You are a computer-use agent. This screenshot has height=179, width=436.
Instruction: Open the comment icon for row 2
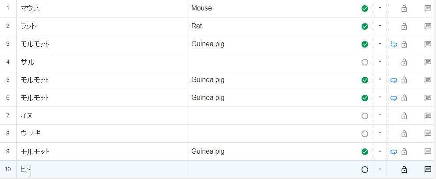pyautogui.click(x=428, y=26)
